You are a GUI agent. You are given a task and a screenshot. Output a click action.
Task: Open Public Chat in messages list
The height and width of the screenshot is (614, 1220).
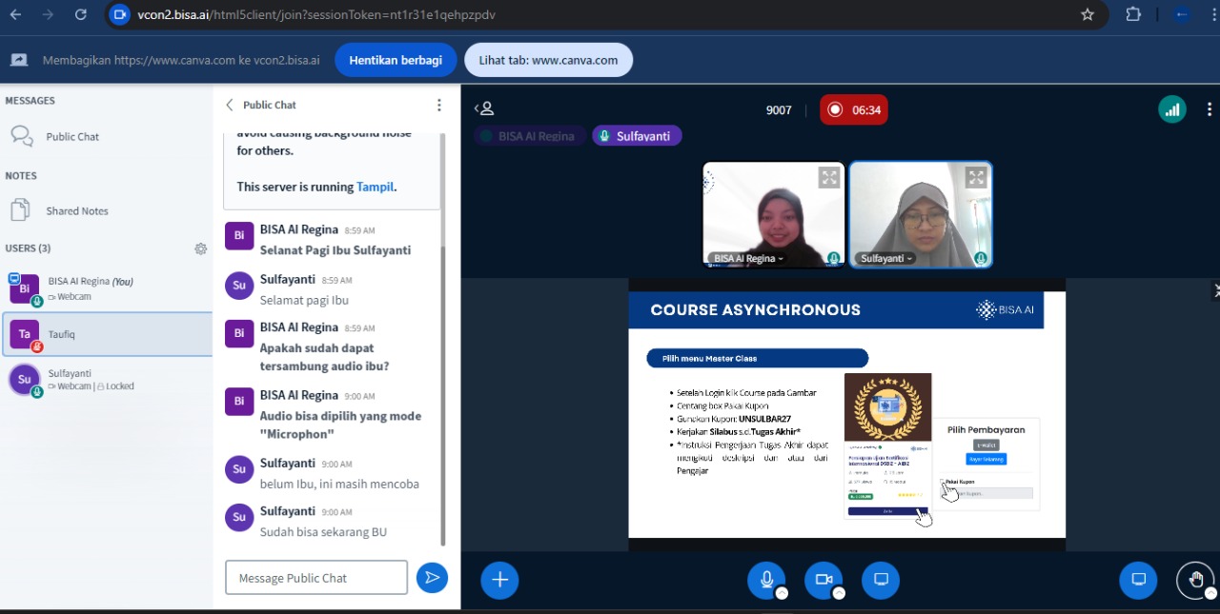(x=72, y=136)
